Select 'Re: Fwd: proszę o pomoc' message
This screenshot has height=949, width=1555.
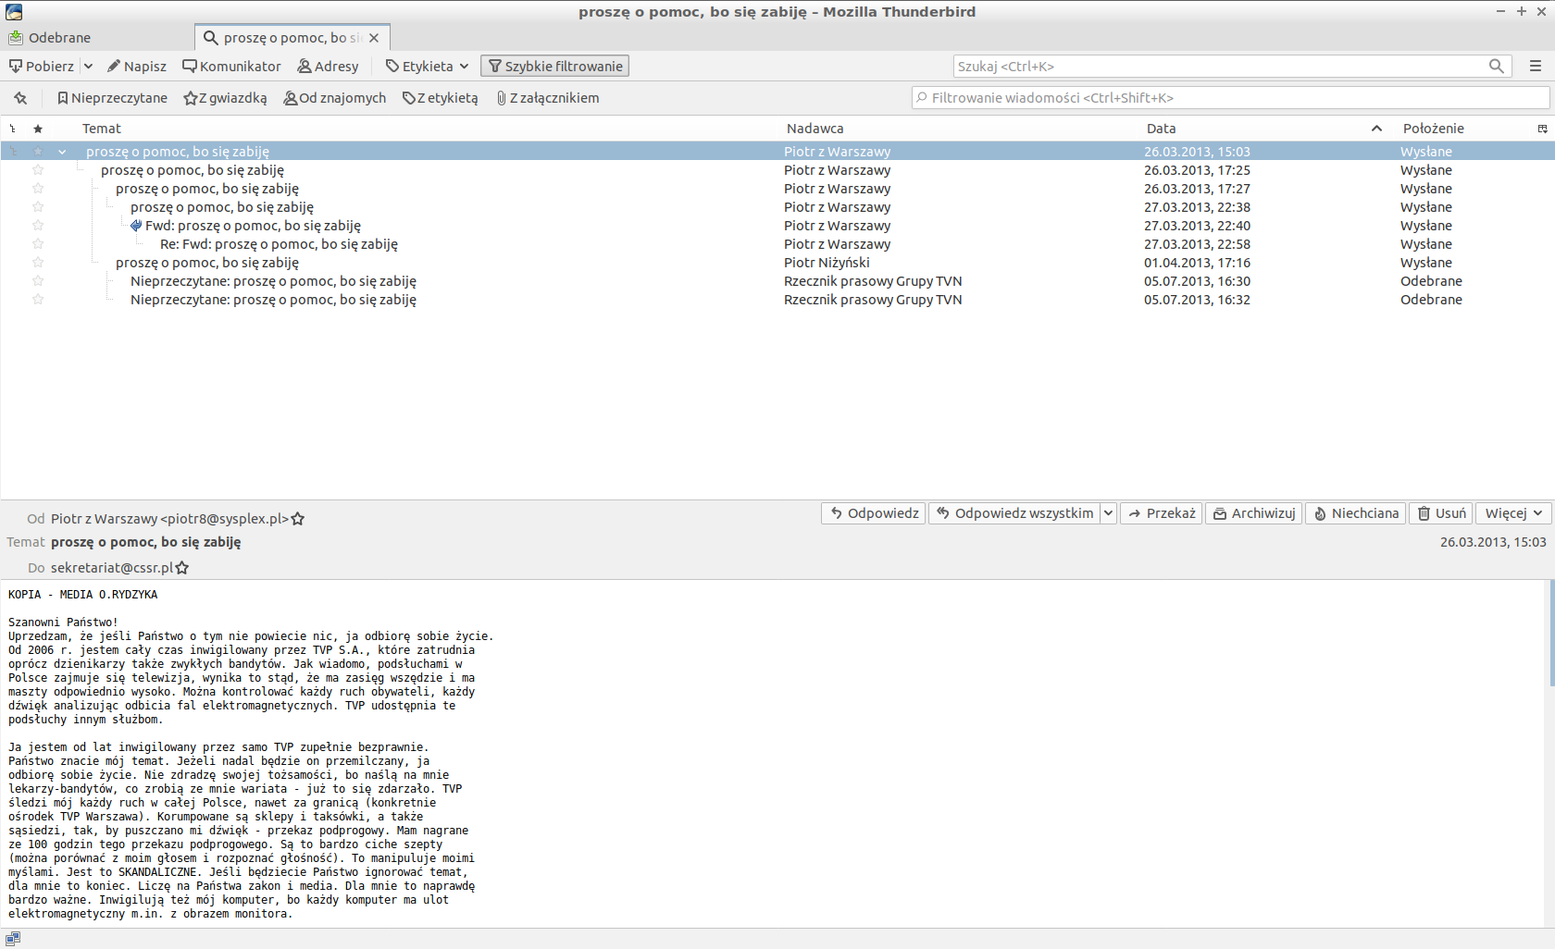[777, 244]
